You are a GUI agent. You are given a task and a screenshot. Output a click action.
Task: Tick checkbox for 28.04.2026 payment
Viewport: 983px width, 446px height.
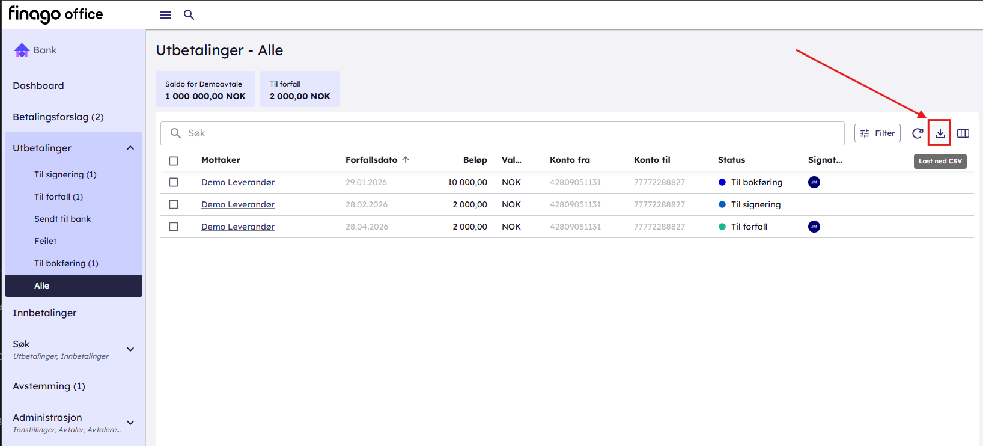click(174, 227)
